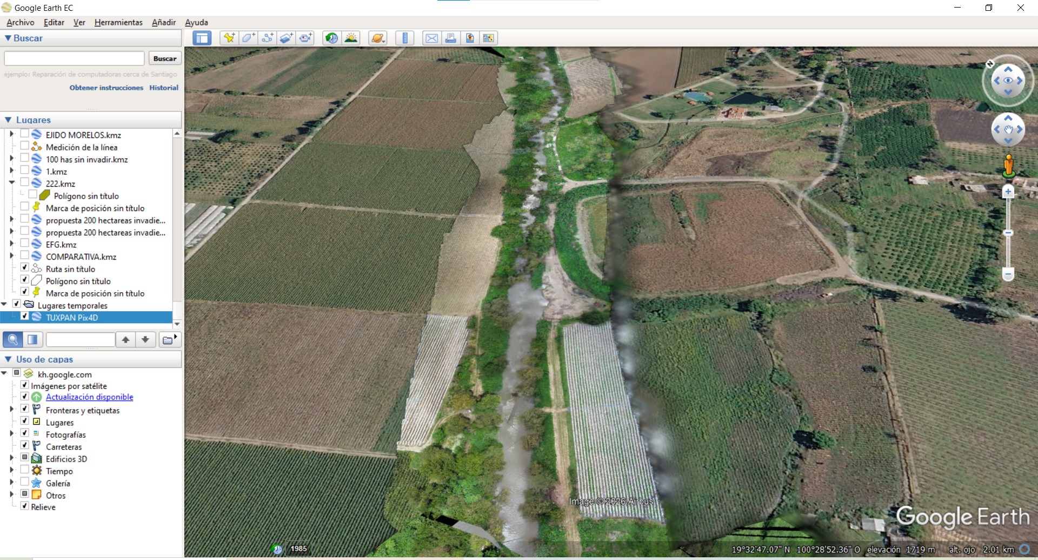Move right using the hand joystick arrow

click(1020, 129)
